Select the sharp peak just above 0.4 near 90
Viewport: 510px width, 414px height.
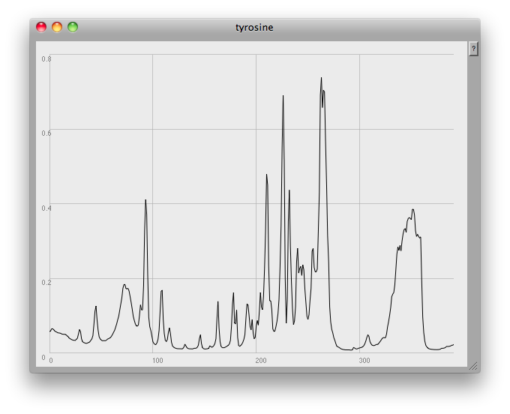[145, 200]
